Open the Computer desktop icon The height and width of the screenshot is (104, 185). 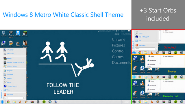(3, 44)
